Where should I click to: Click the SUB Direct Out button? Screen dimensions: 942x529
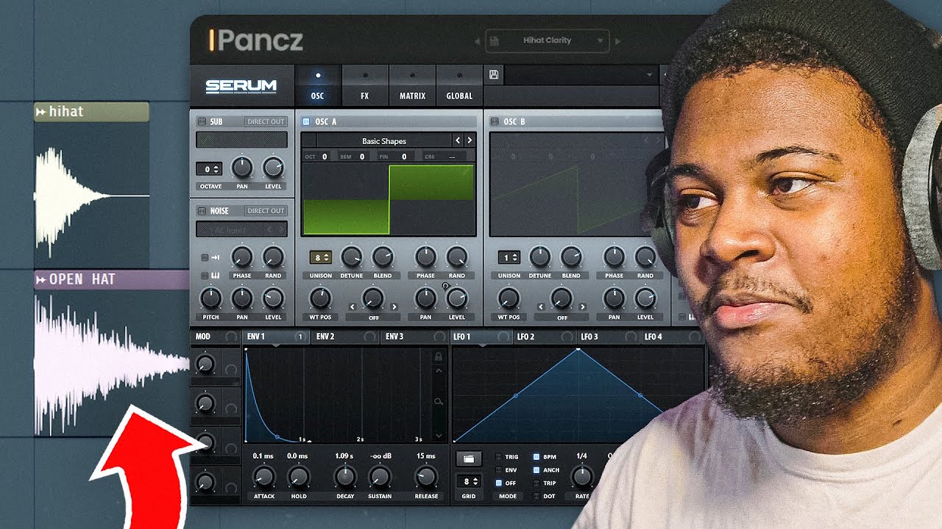click(266, 122)
